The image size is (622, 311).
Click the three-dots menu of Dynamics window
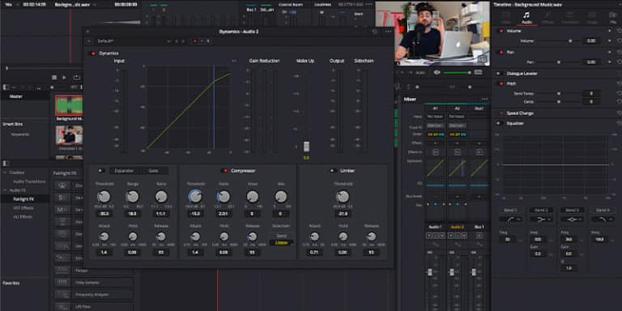388,32
